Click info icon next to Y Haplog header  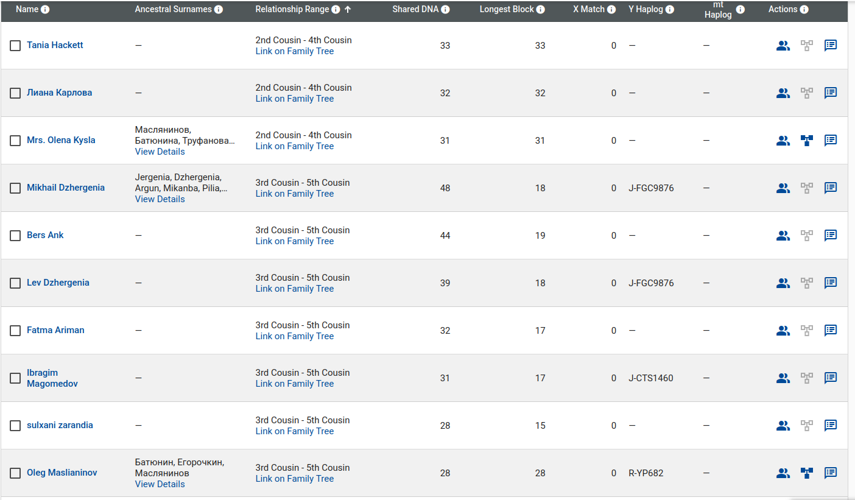(x=670, y=10)
